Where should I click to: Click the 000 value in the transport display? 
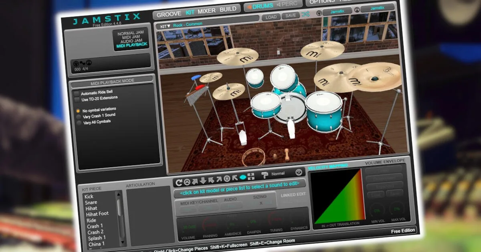pyautogui.click(x=77, y=70)
